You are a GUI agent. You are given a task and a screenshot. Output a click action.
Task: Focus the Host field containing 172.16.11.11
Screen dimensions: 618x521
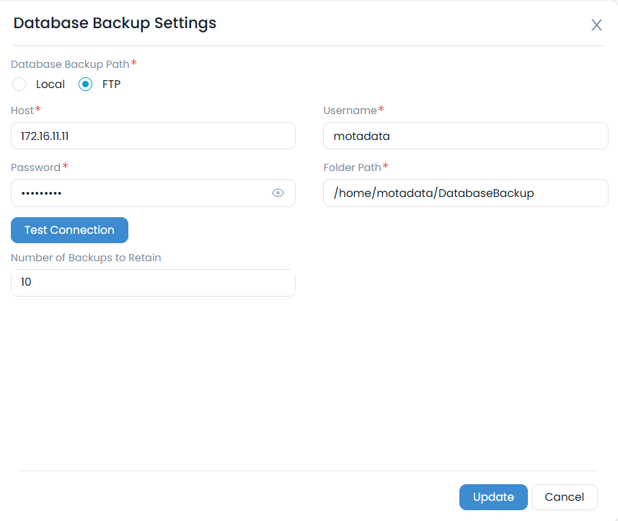pyautogui.click(x=153, y=136)
